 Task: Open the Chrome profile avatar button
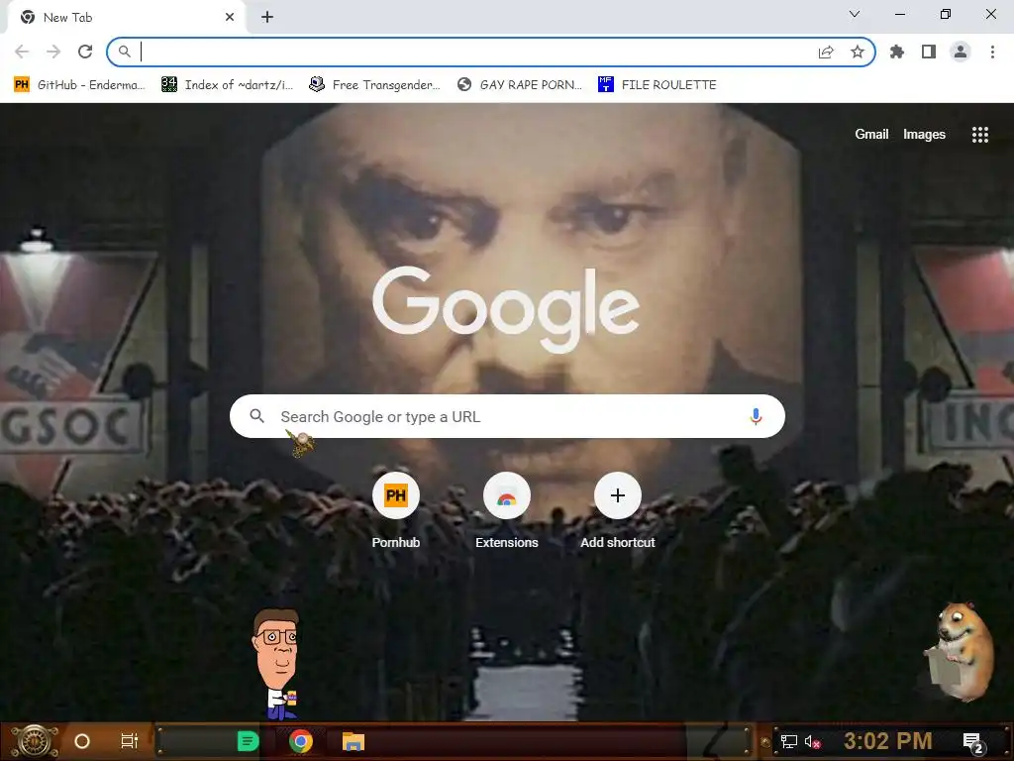click(961, 52)
